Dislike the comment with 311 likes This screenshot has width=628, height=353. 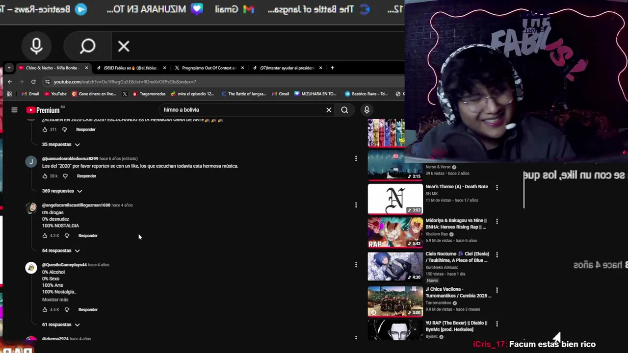coord(64,129)
